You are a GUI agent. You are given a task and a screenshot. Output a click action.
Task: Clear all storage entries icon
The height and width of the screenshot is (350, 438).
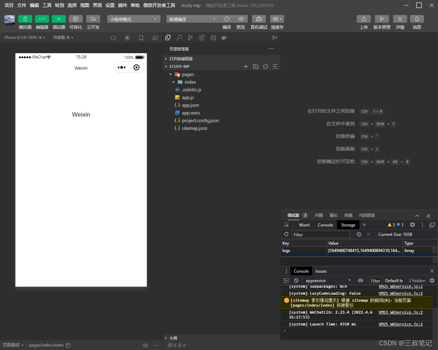coord(359,234)
